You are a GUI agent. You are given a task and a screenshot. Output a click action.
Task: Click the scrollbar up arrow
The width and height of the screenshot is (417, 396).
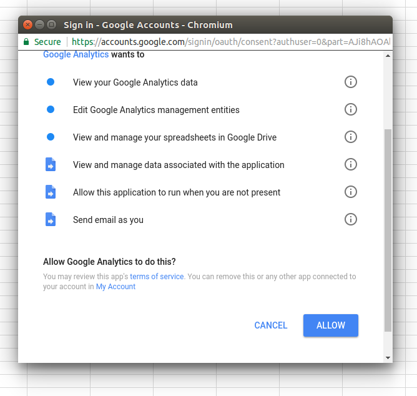[x=388, y=56]
